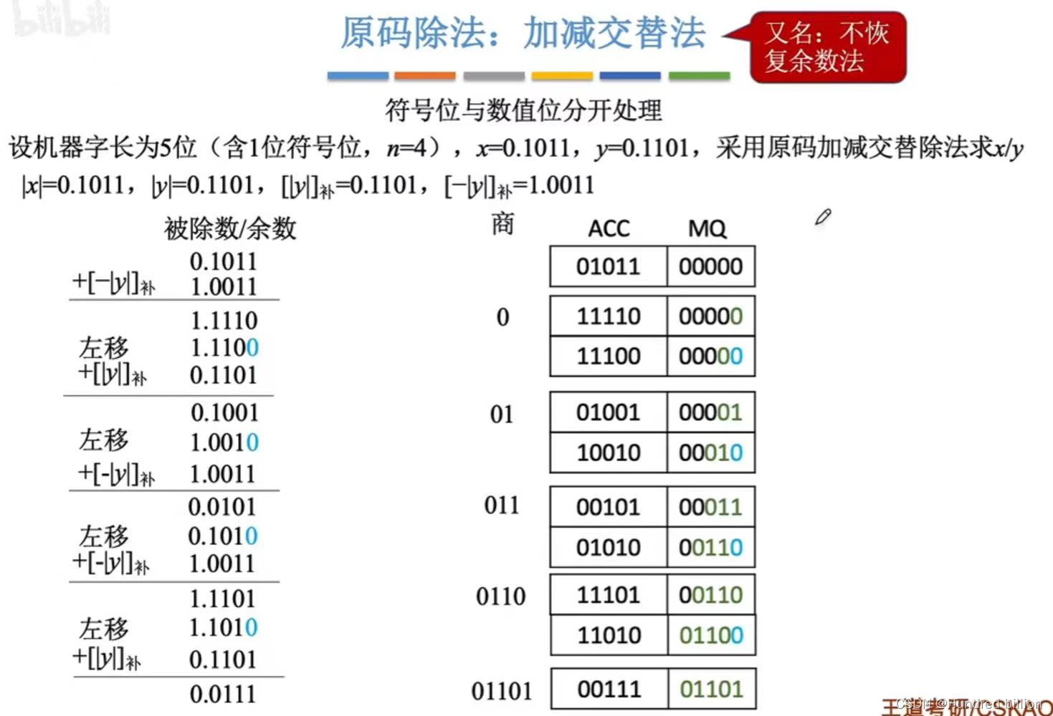Viewport: 1053px width, 716px height.
Task: Click the 左移 label beside 1.1010
Action: [x=104, y=629]
